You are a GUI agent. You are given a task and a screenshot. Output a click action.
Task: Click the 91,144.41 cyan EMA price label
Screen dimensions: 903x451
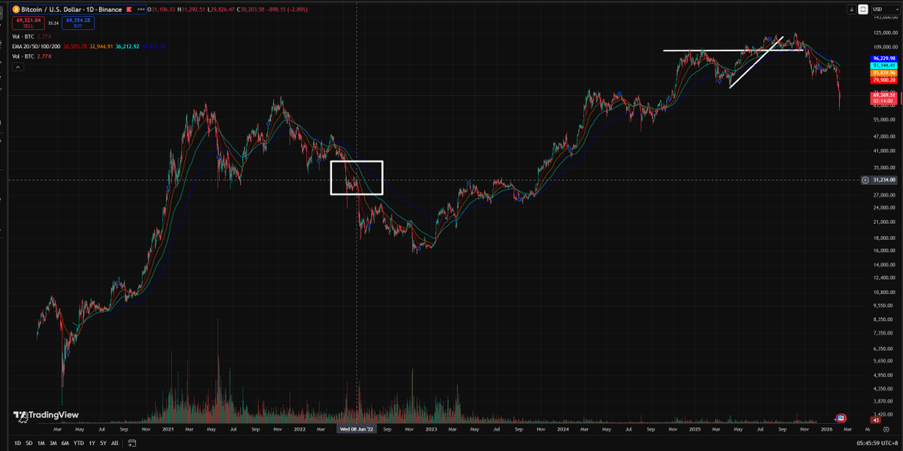883,65
